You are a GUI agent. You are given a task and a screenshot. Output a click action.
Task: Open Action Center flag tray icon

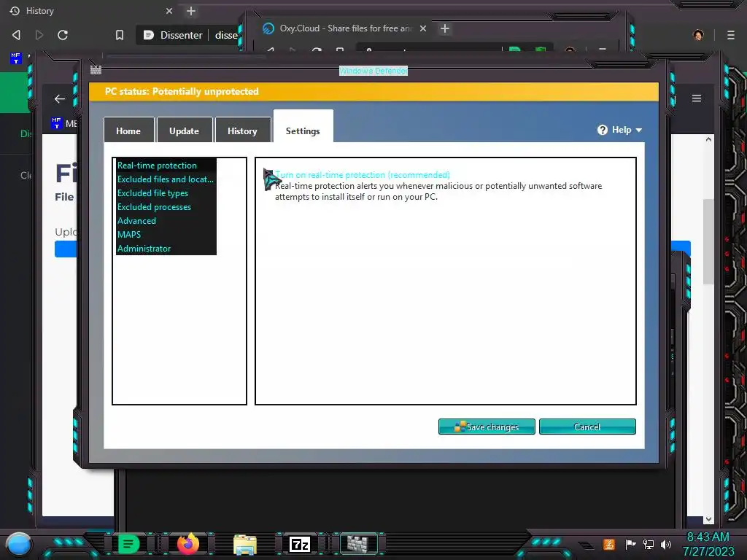click(x=630, y=544)
